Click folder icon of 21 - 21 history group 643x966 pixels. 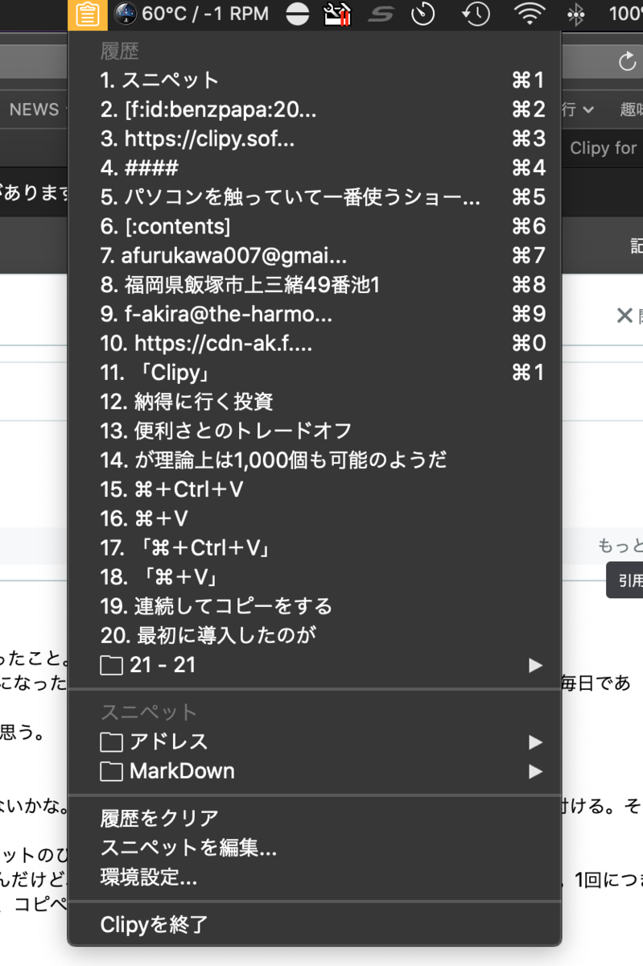112,666
